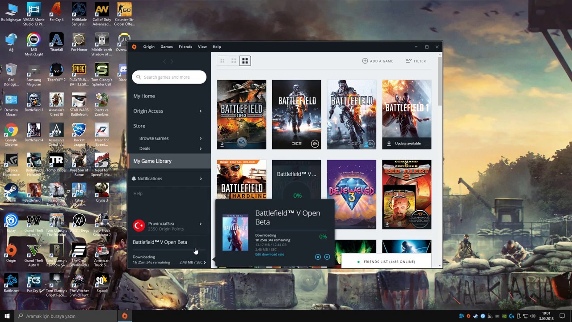Open the Friends menu
The height and width of the screenshot is (322, 572).
tap(185, 47)
